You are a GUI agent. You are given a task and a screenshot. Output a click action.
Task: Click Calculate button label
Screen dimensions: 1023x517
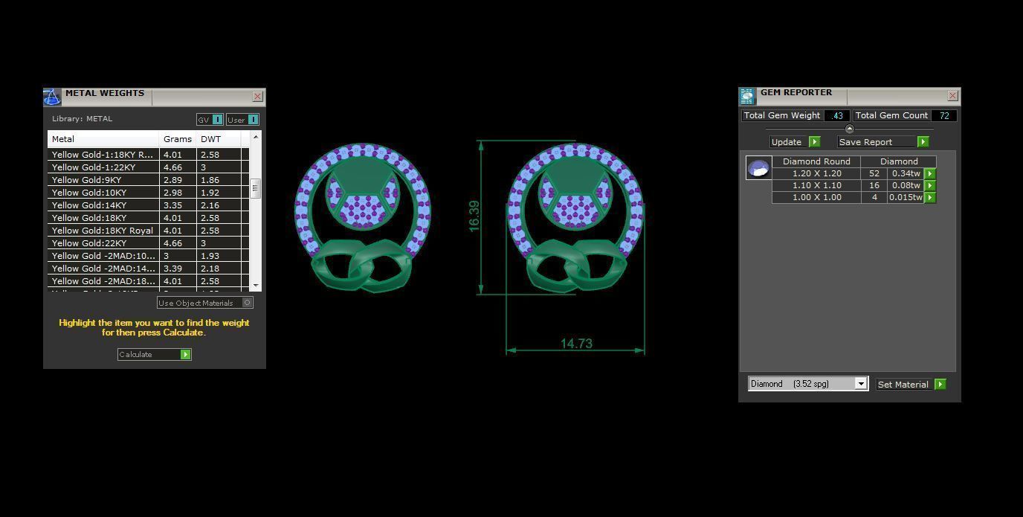pyautogui.click(x=135, y=355)
